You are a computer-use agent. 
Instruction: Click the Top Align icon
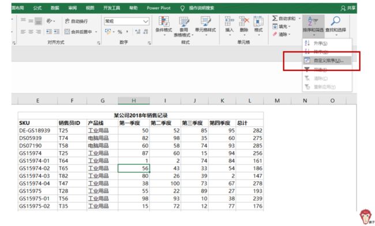[x=23, y=21]
